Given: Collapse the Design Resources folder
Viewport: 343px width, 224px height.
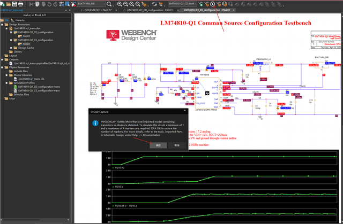Looking at the screenshot, I should coord(2,25).
